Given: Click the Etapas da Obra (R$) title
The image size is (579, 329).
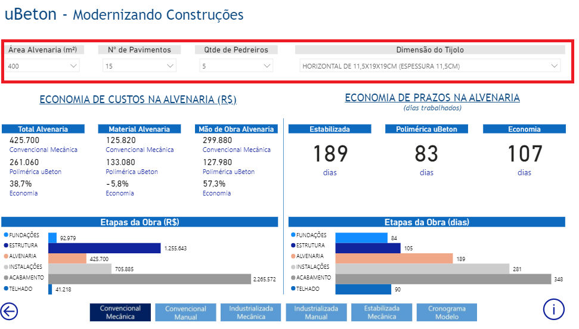Looking at the screenshot, I should [x=140, y=222].
